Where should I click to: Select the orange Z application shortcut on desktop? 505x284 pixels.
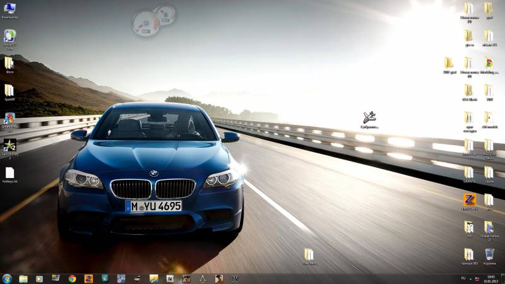click(x=469, y=202)
